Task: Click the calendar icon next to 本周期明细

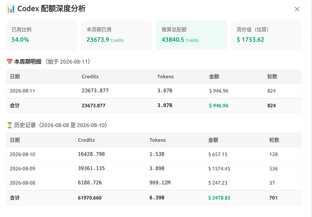Action: 9,61
